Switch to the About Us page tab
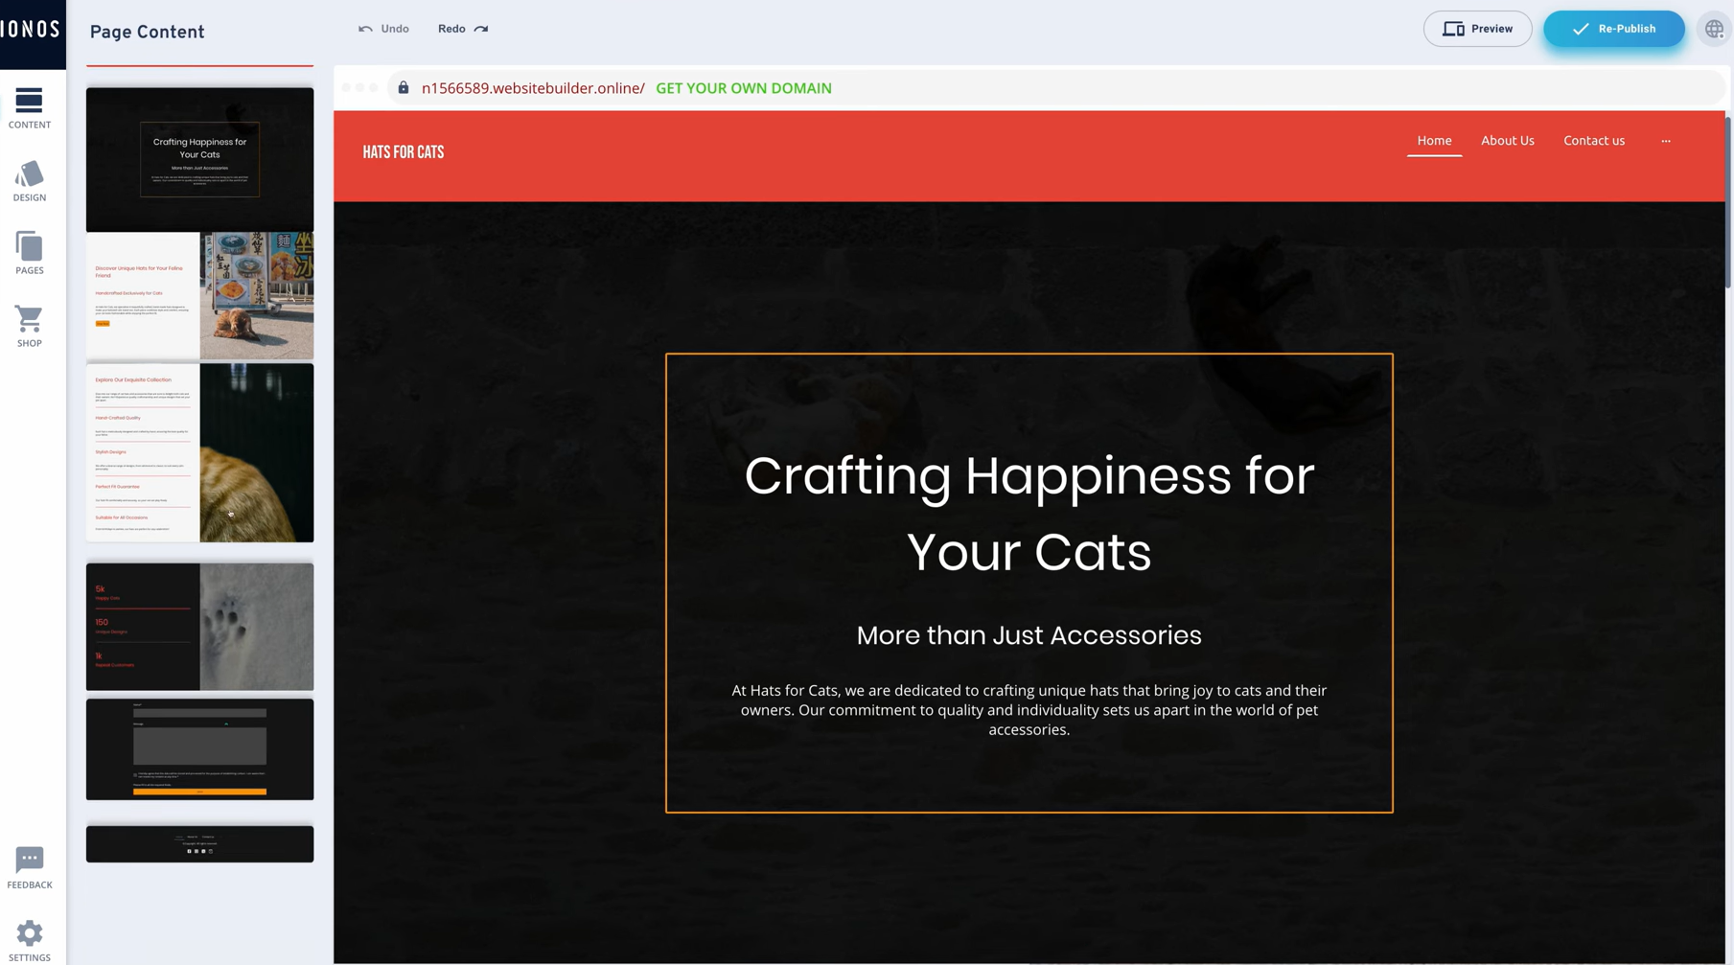1734x965 pixels. (x=1507, y=140)
